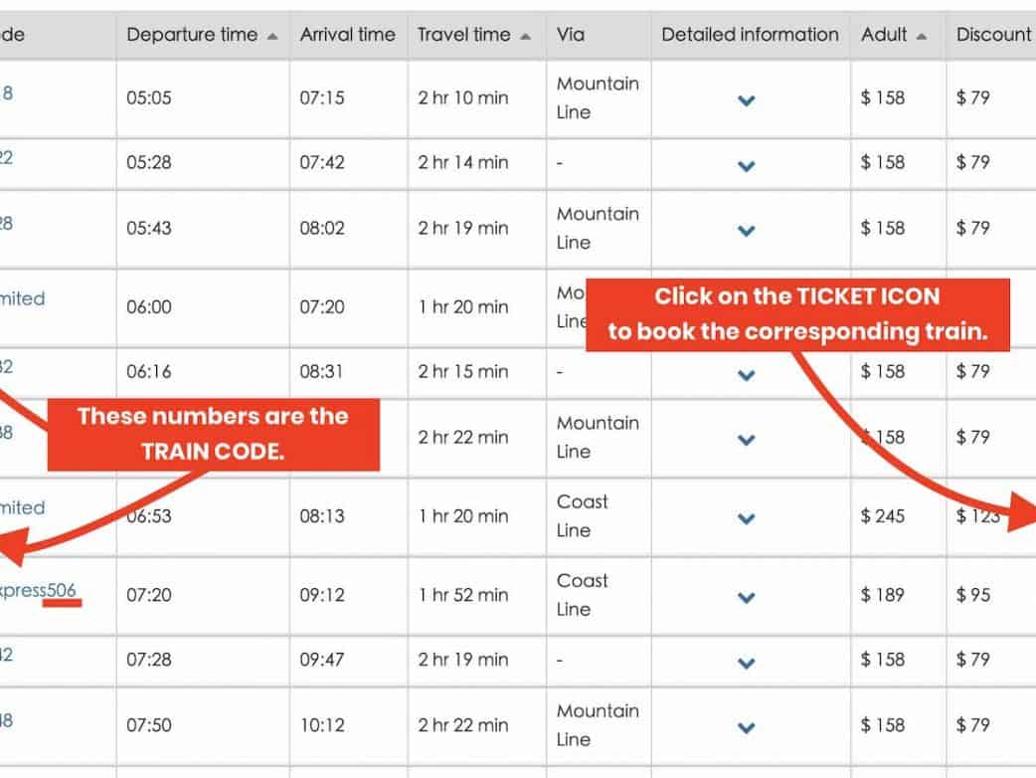Open the Limited train link departing 06:00
The width and height of the screenshot is (1036, 778).
pyautogui.click(x=22, y=298)
